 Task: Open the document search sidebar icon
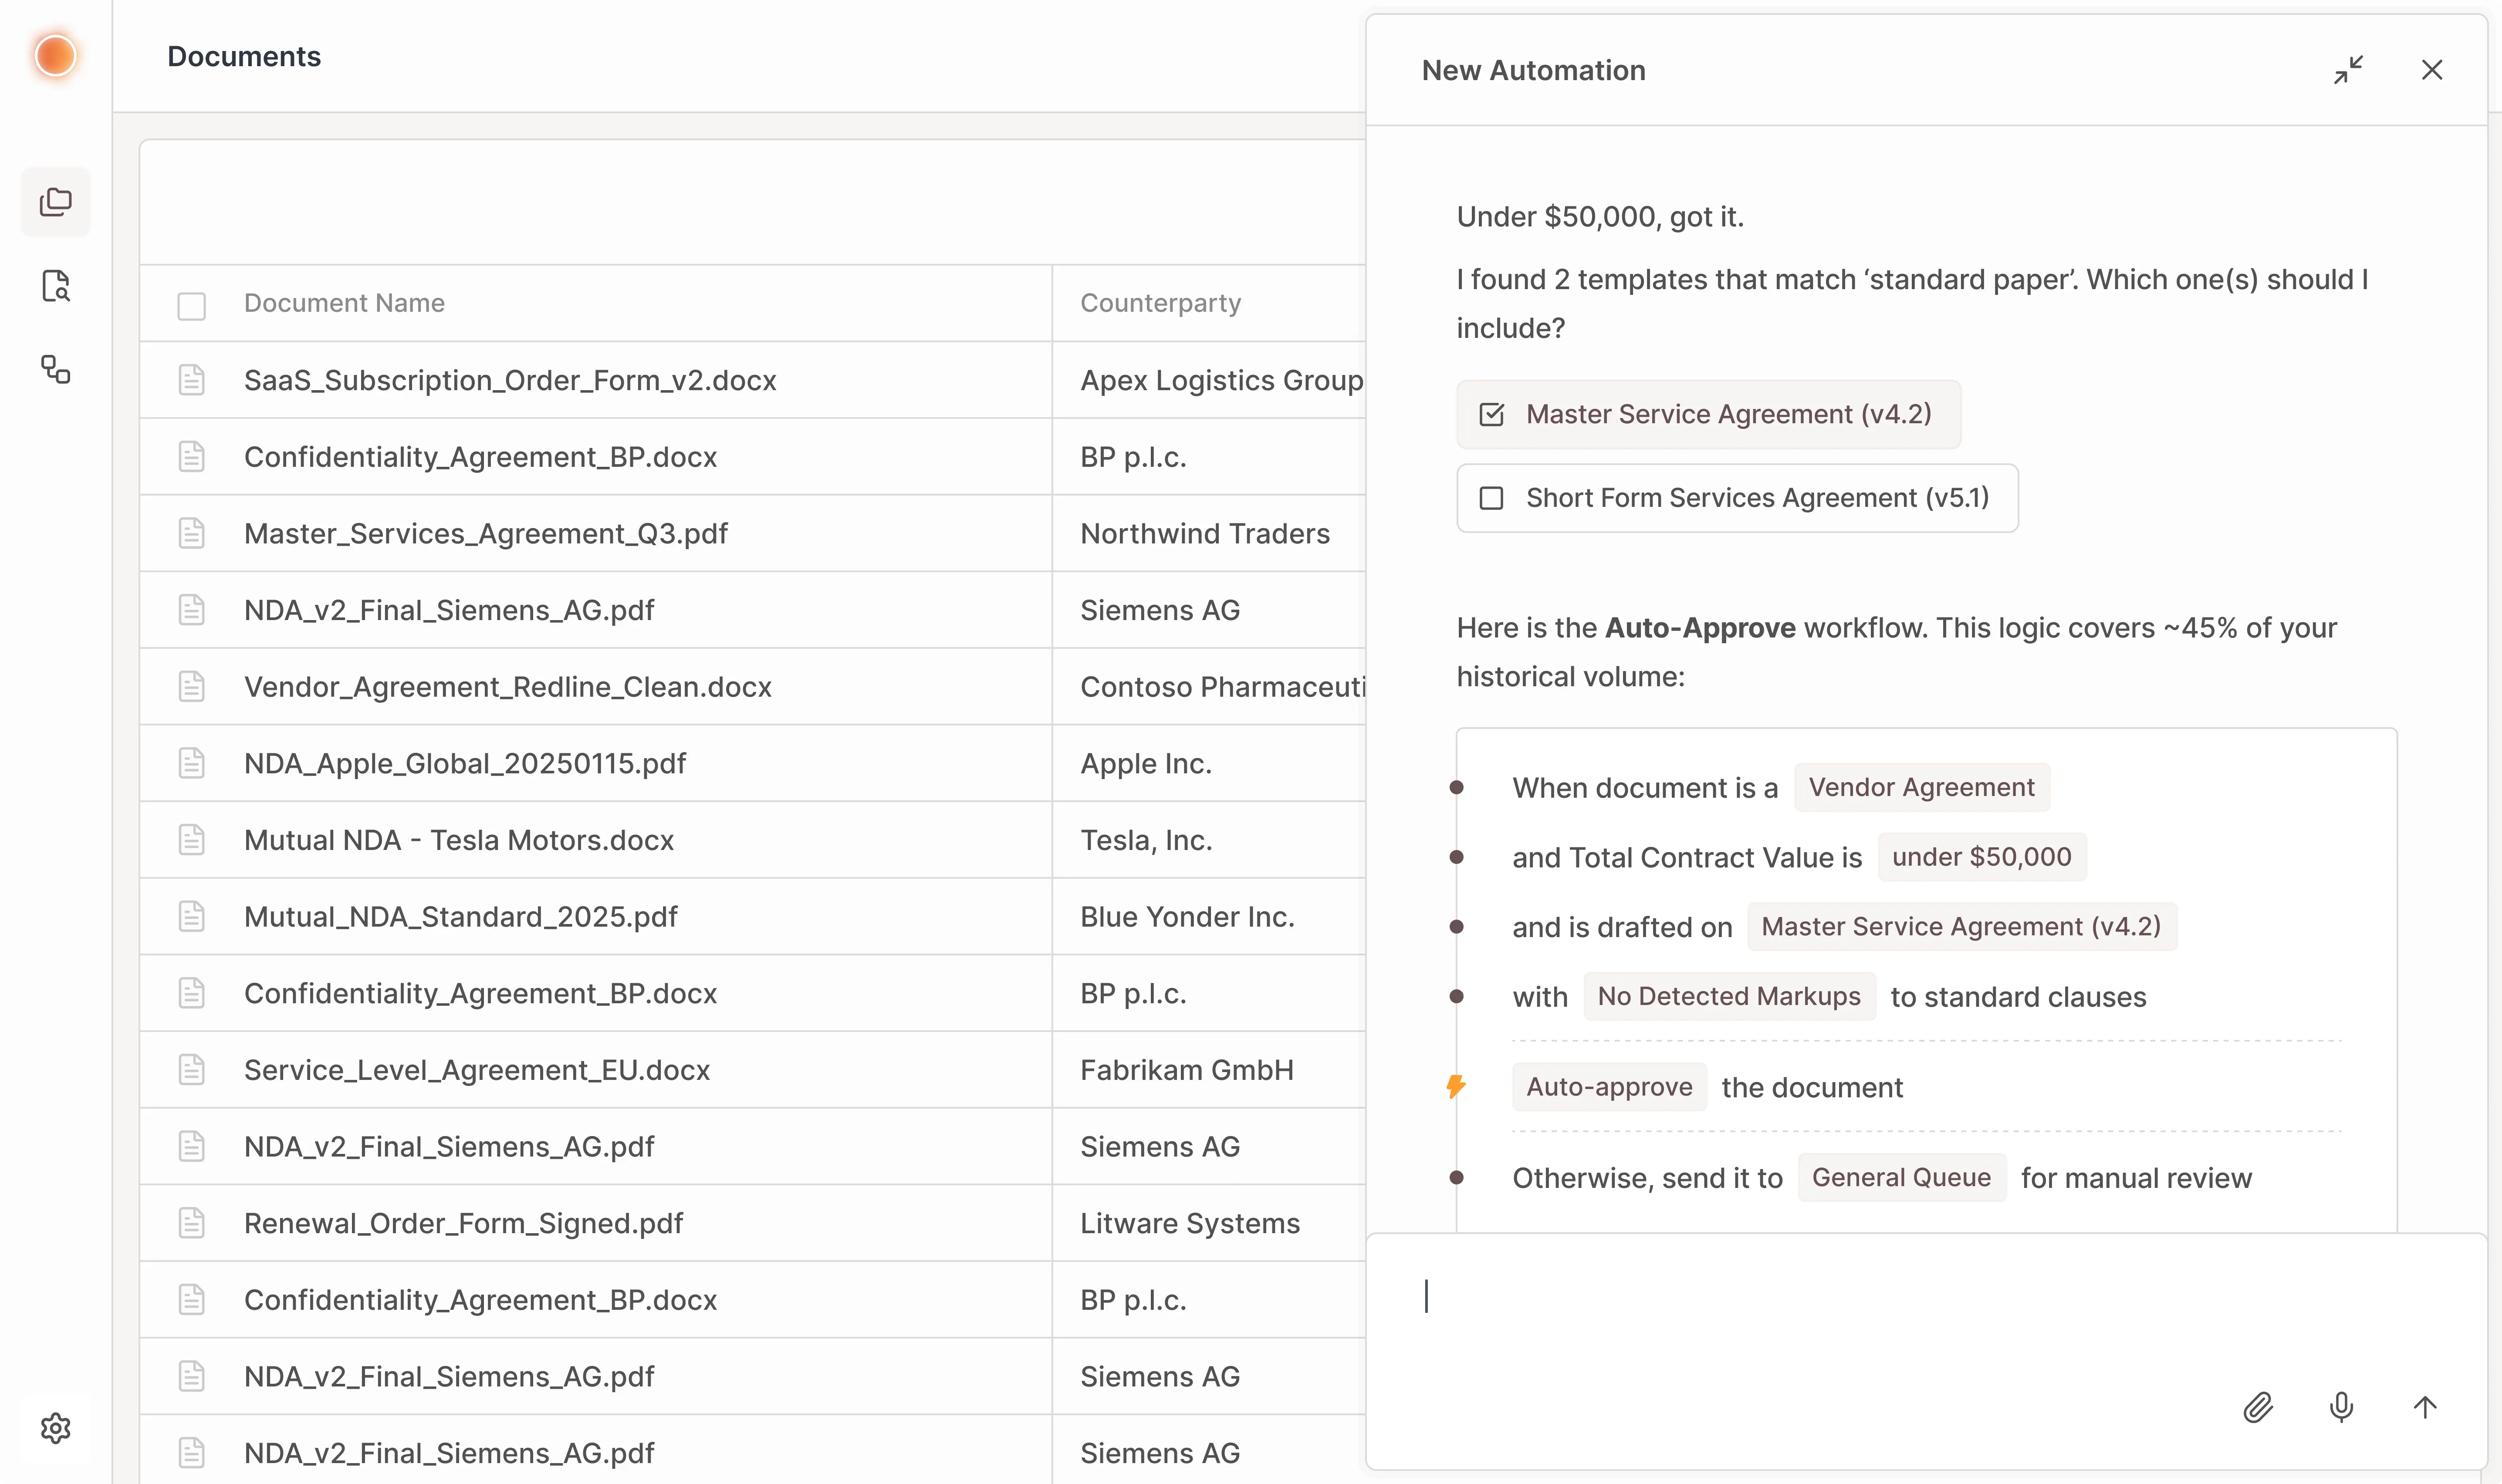click(x=55, y=286)
